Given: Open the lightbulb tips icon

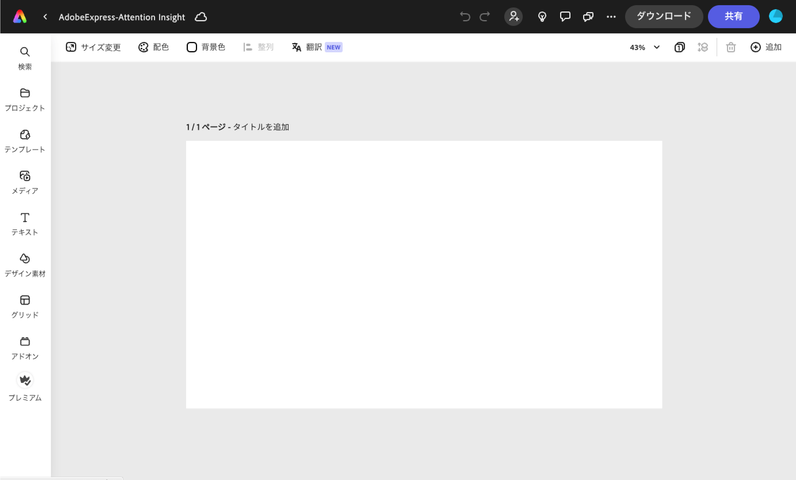Looking at the screenshot, I should click(542, 16).
